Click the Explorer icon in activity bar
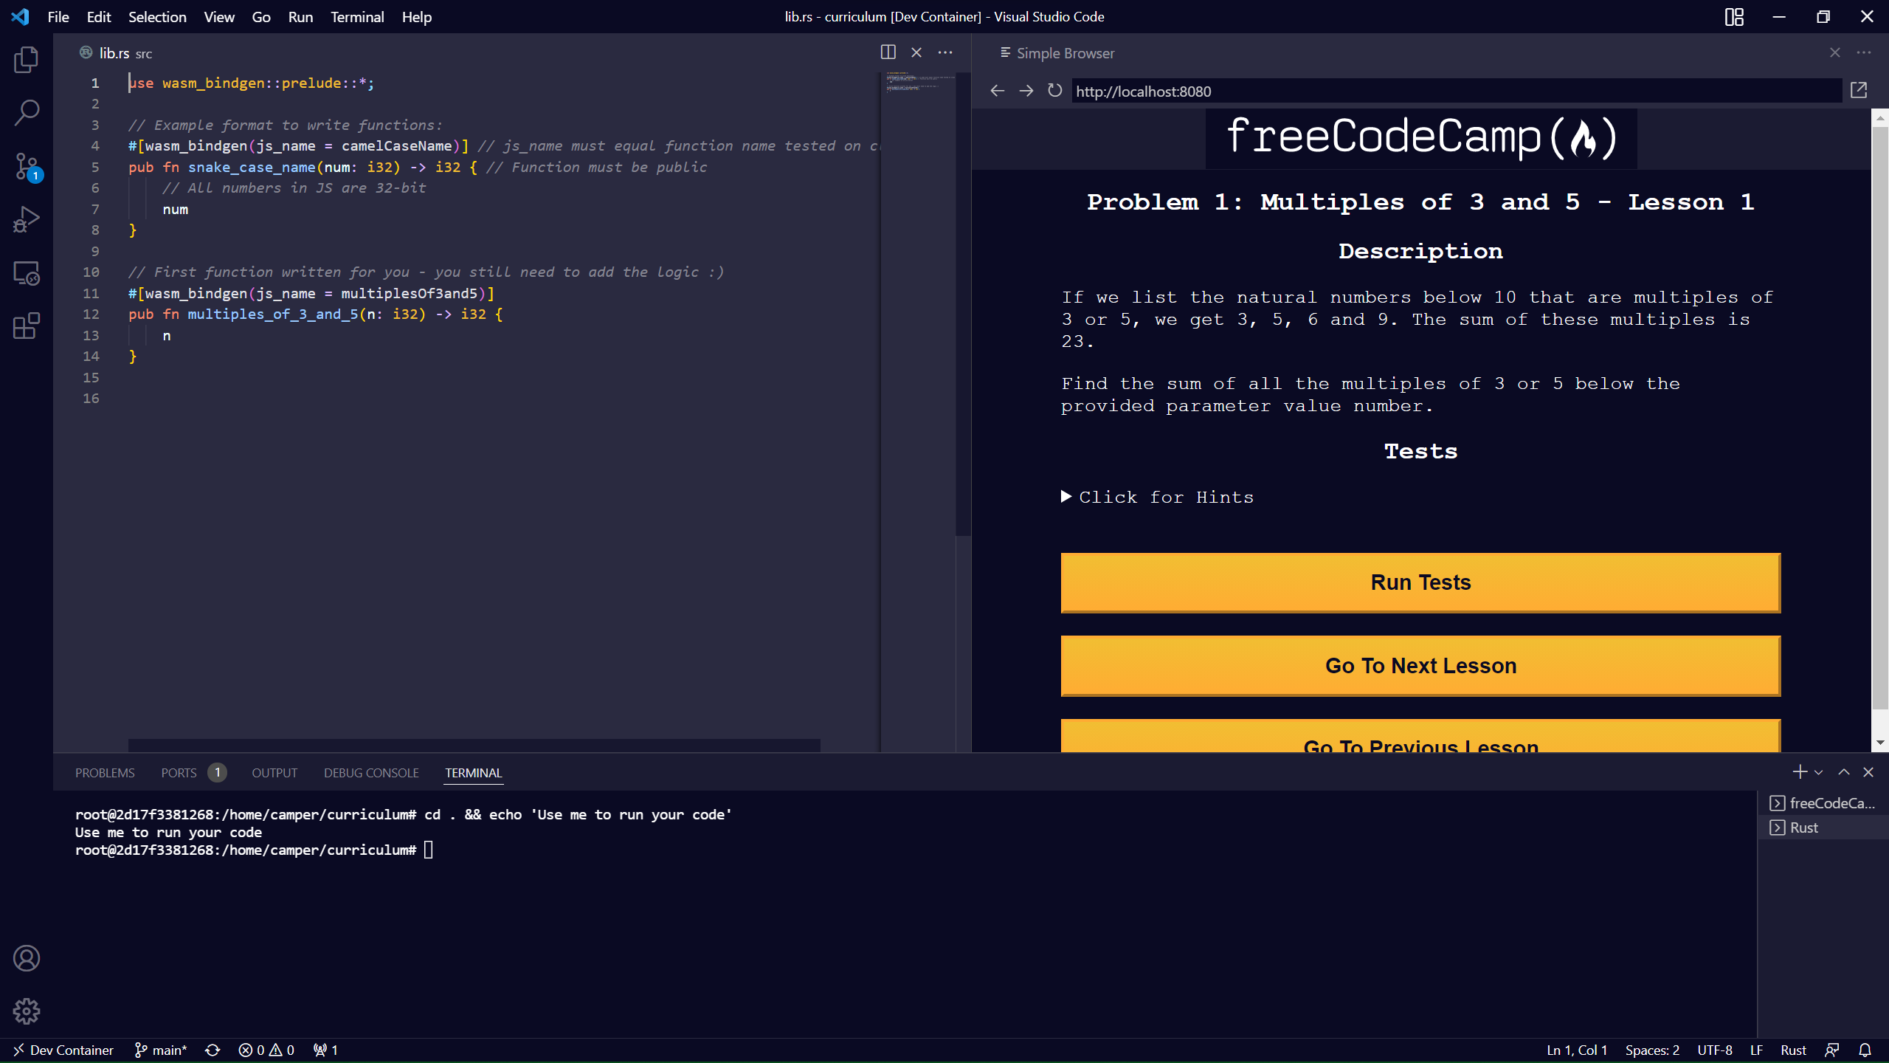 pyautogui.click(x=29, y=60)
